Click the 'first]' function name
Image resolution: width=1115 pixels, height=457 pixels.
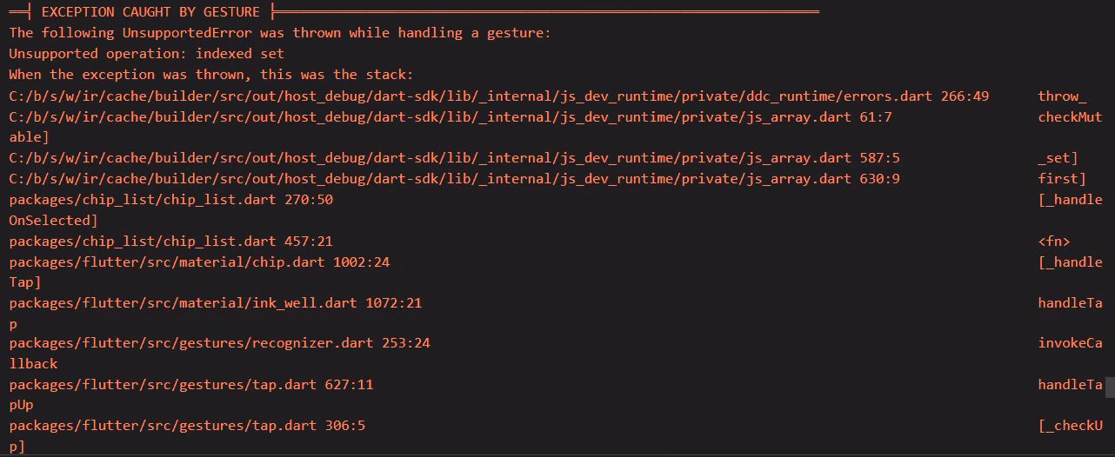(1062, 179)
